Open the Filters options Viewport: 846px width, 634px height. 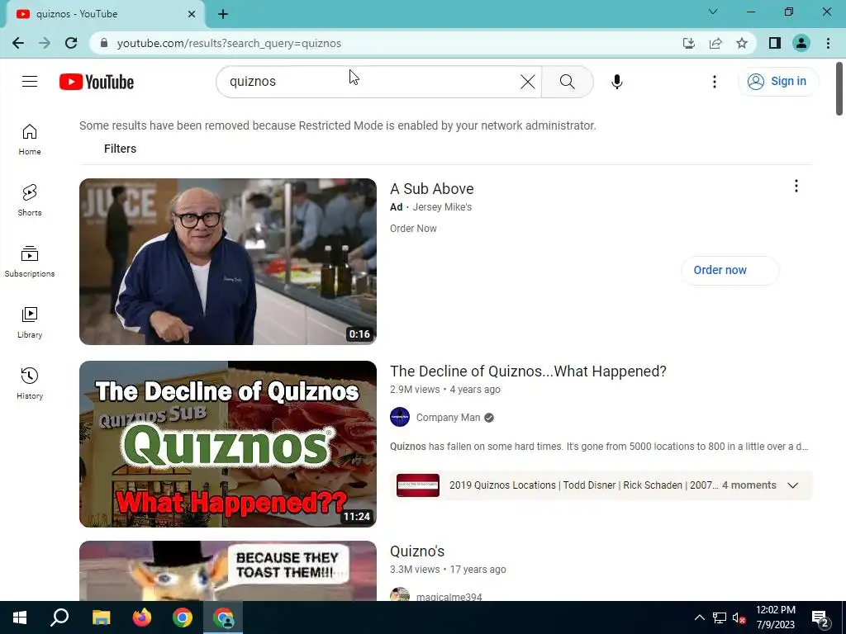pos(120,149)
